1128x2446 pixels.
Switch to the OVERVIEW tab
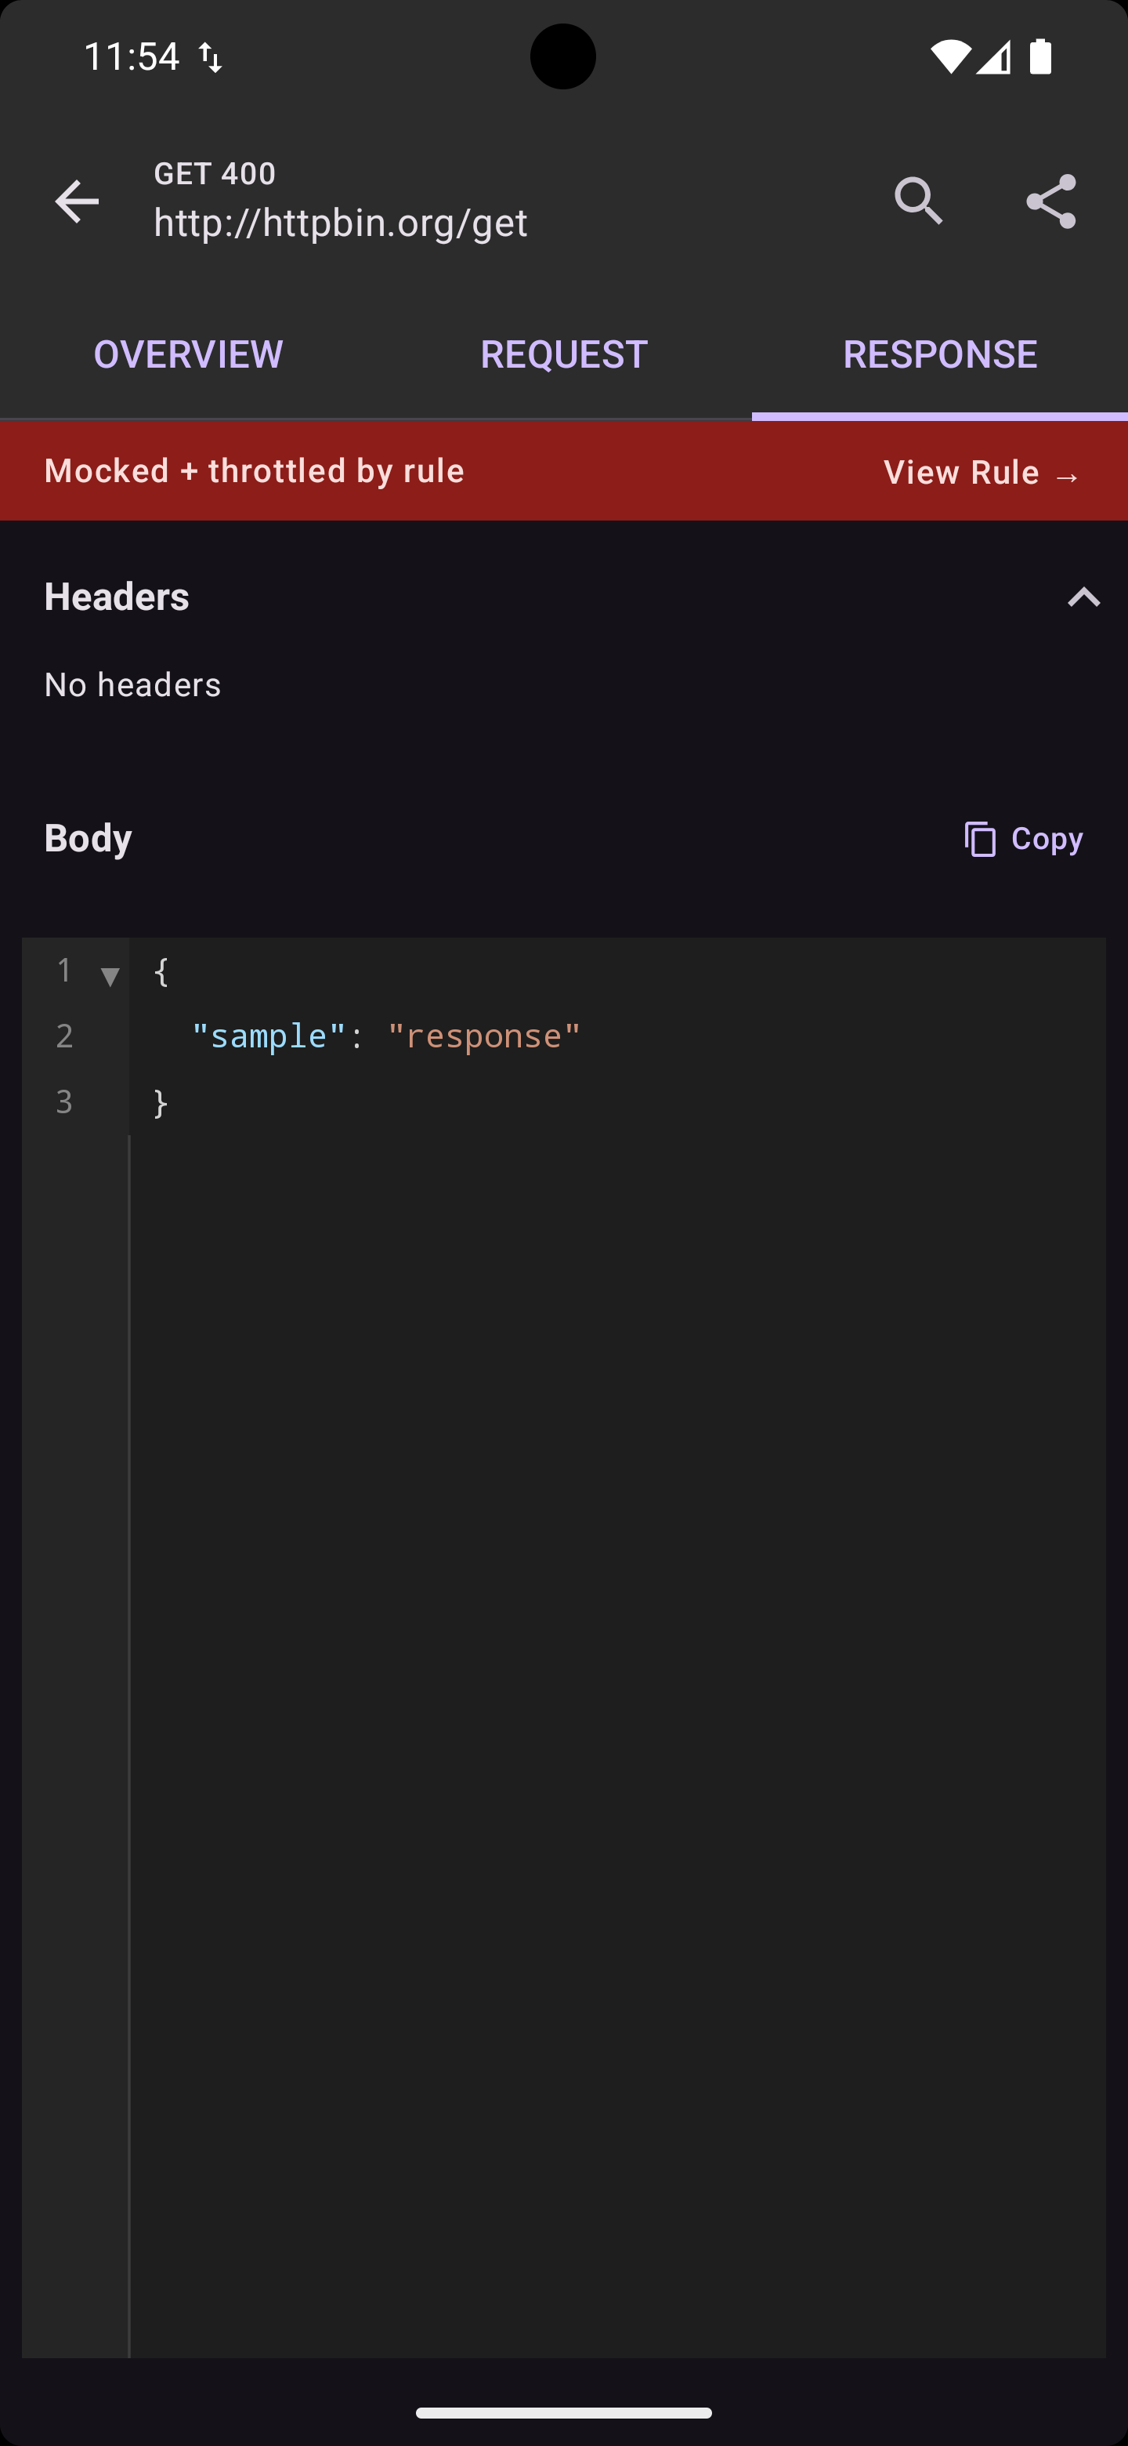click(187, 354)
